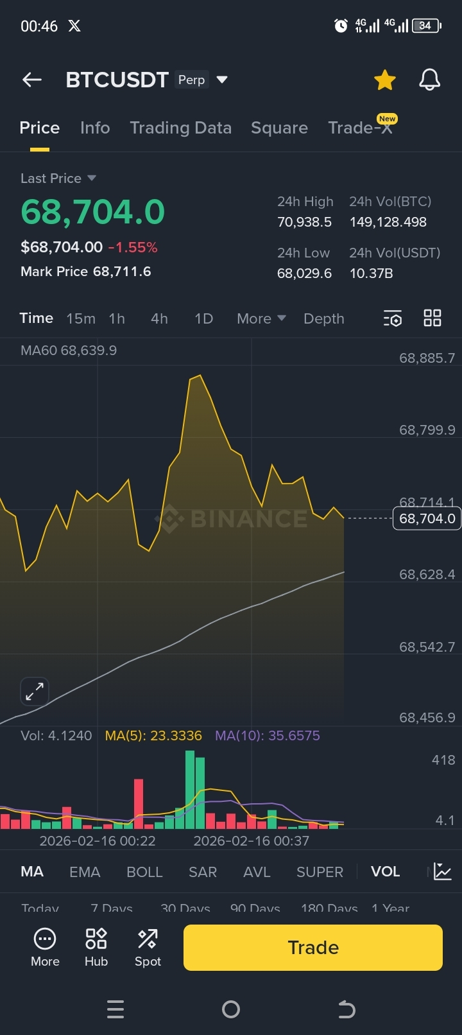The height and width of the screenshot is (1035, 462).
Task: Tap the 2026-02-16 00:22 time label
Action: pyautogui.click(x=98, y=840)
